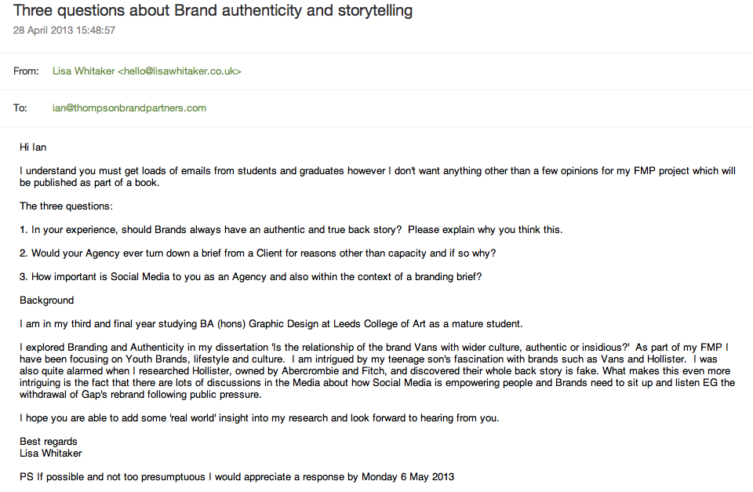
Task: Click the PS line about 6 May 2013
Action: pos(237,476)
